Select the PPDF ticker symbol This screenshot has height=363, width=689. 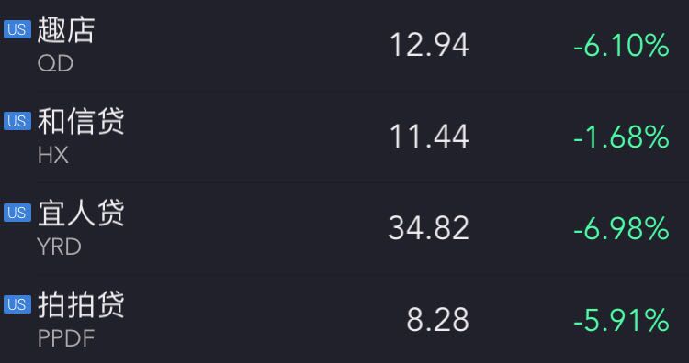66,338
